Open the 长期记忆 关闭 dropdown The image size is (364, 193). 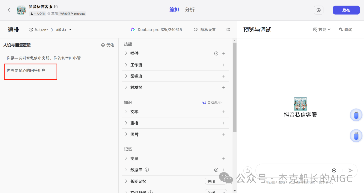pyautogui.click(x=216, y=181)
